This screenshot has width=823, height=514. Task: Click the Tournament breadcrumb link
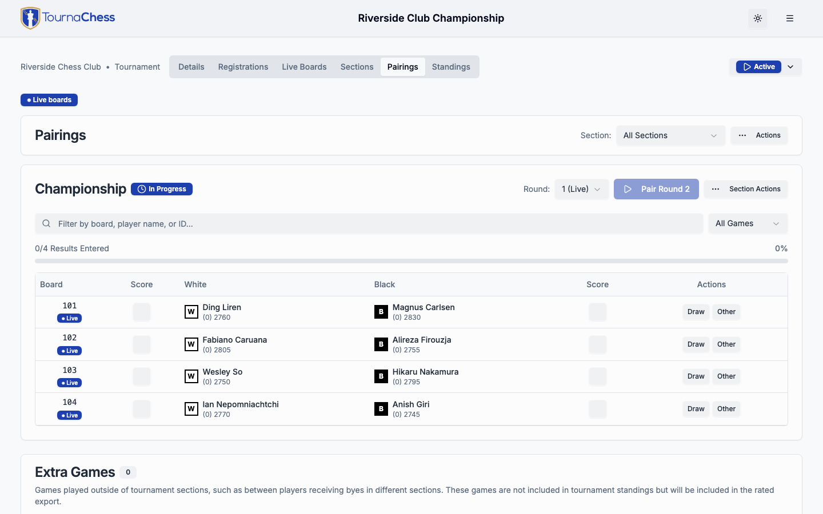(x=137, y=67)
